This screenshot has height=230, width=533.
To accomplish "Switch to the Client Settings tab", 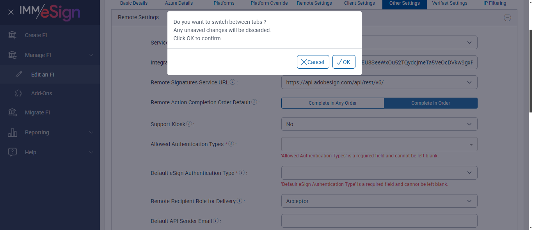I will pos(359,3).
